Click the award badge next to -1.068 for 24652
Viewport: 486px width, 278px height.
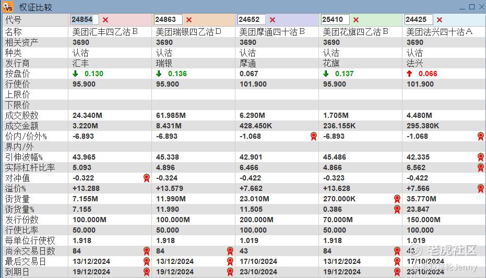[x=314, y=136]
